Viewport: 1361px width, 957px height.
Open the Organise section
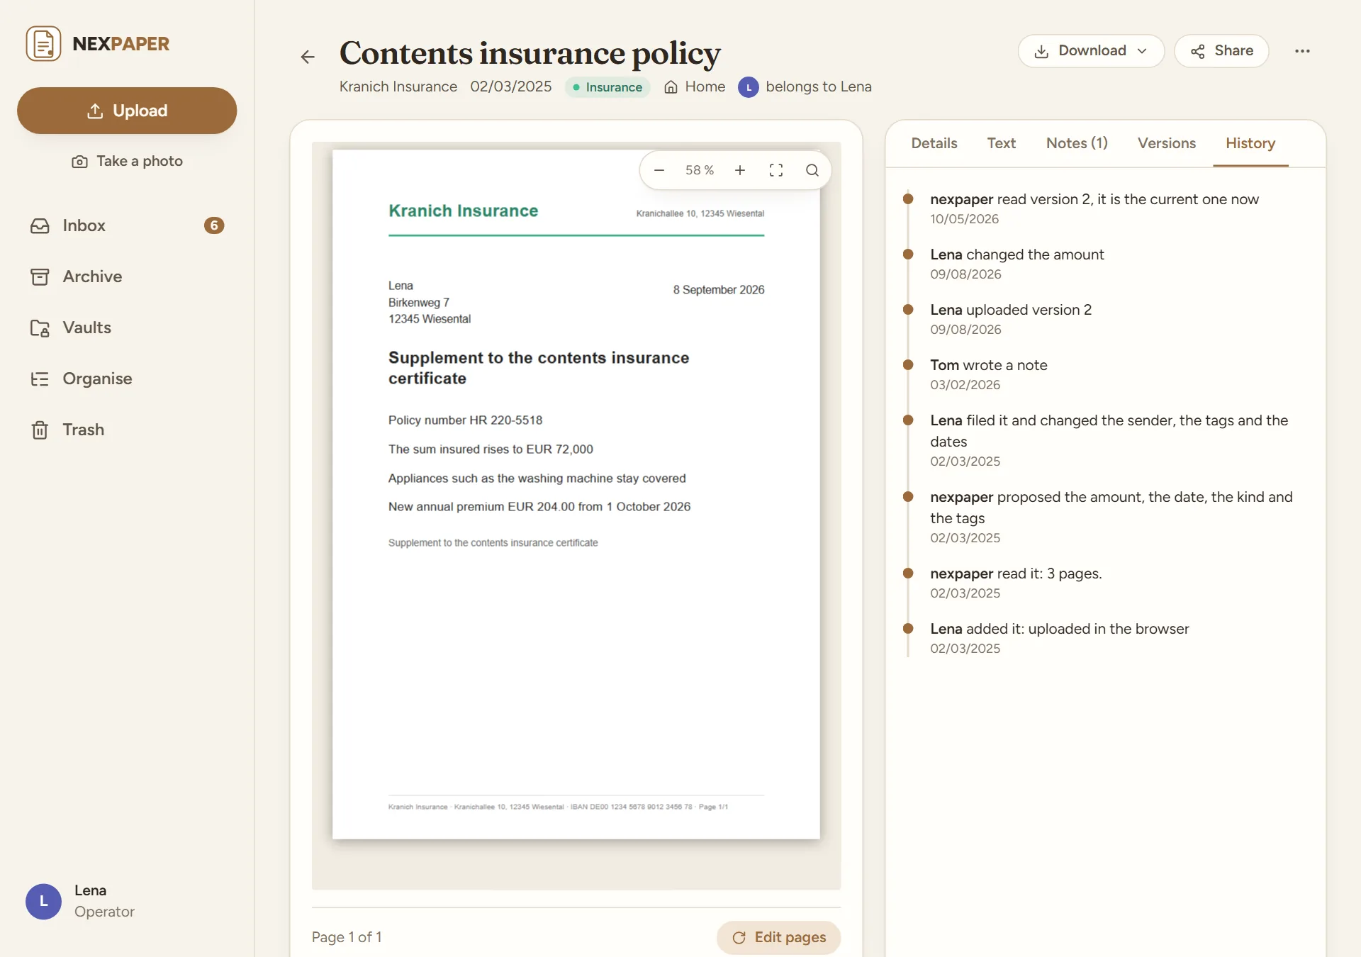click(x=127, y=379)
